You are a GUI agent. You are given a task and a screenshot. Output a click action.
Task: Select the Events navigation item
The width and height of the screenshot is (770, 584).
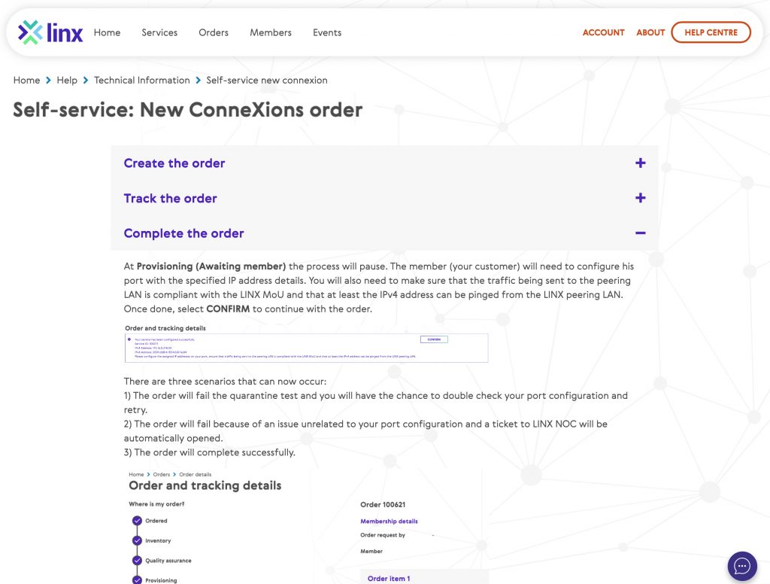point(327,32)
